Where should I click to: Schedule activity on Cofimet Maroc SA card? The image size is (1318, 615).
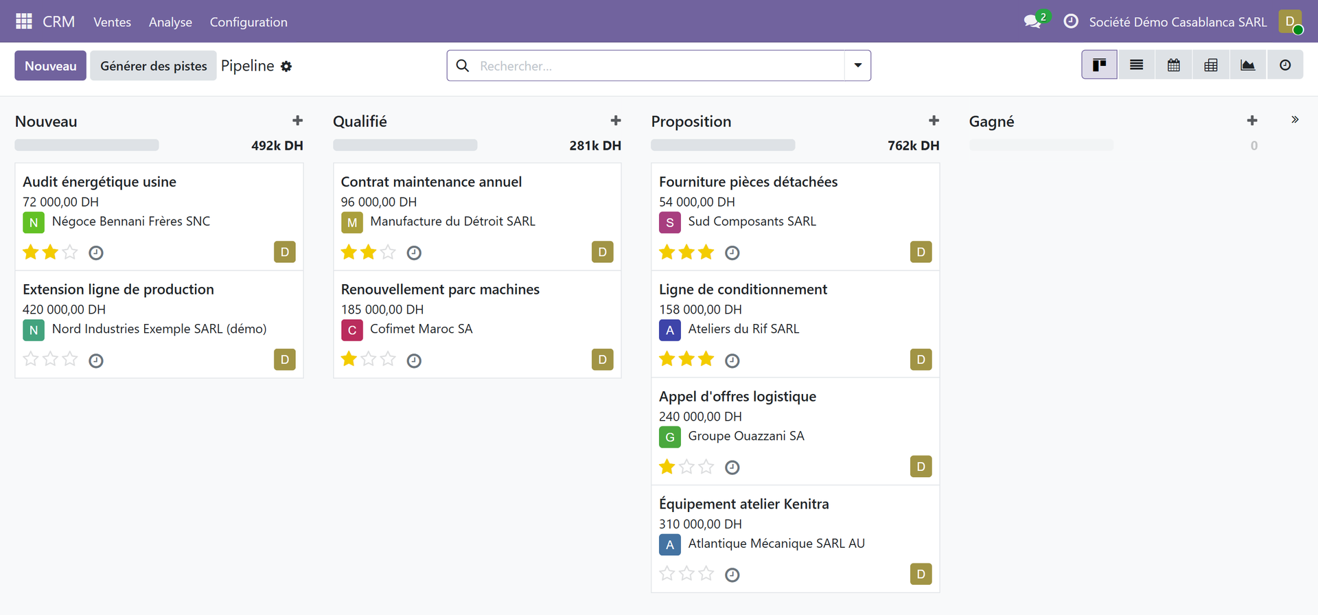tap(414, 360)
